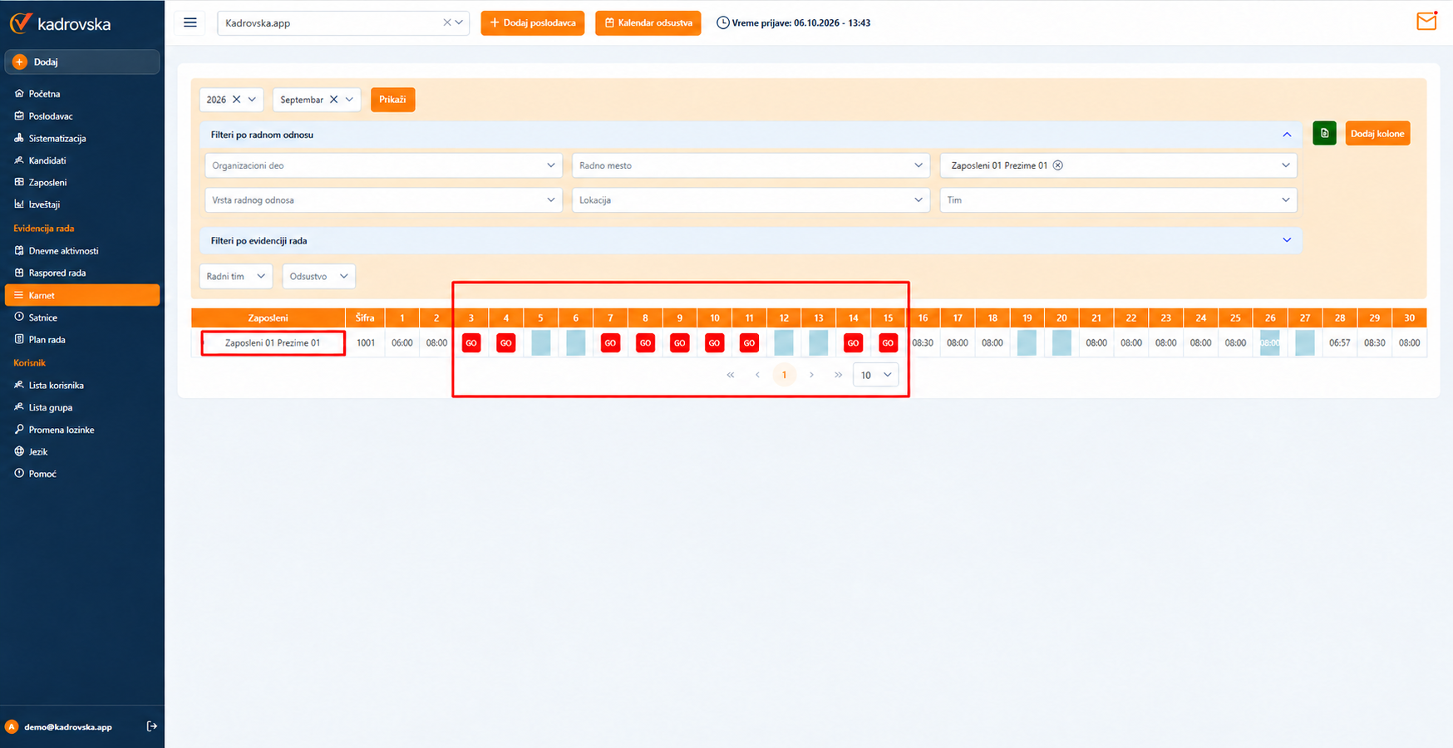
Task: Open the Radno mesto dropdown
Action: [751, 165]
